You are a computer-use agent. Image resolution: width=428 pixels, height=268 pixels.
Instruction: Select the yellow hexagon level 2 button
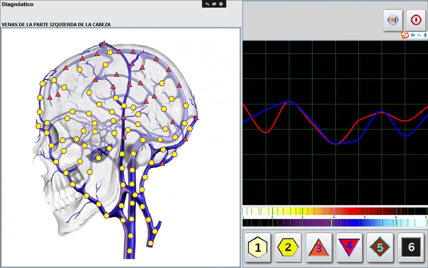[x=288, y=247]
